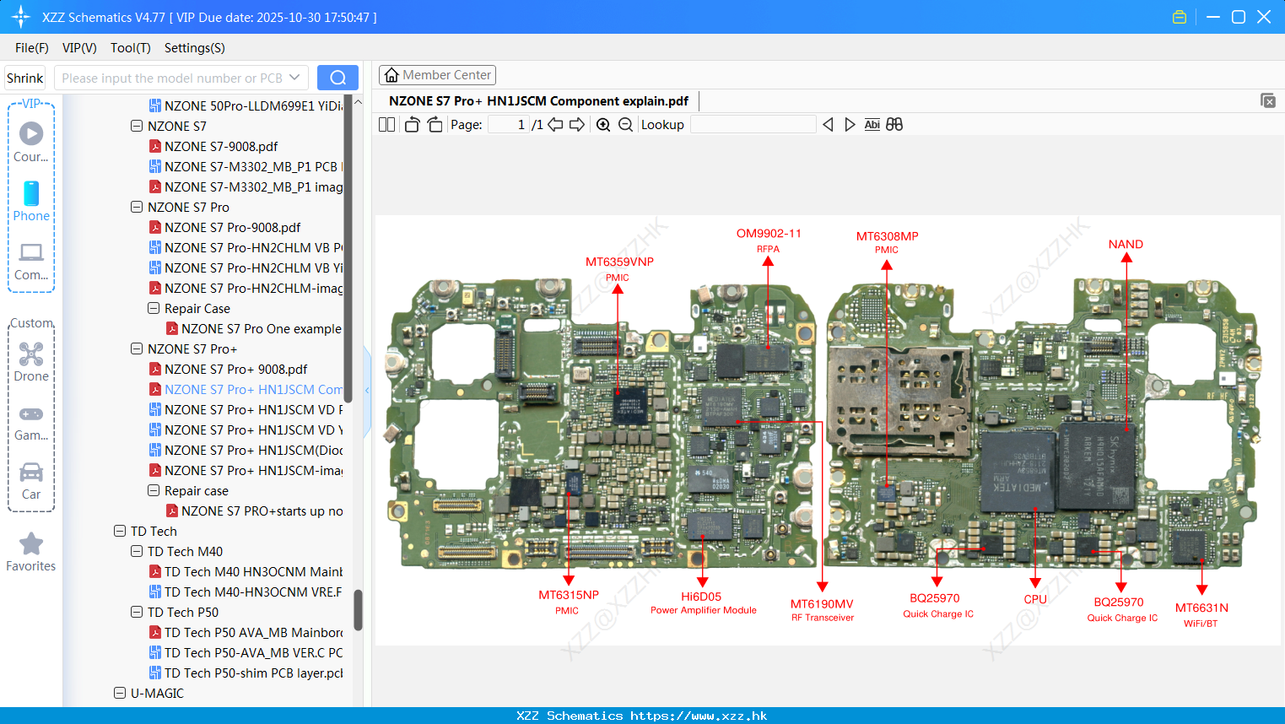Open NZONE S7 PRO+starts up file
This screenshot has height=724, width=1285.
(262, 511)
